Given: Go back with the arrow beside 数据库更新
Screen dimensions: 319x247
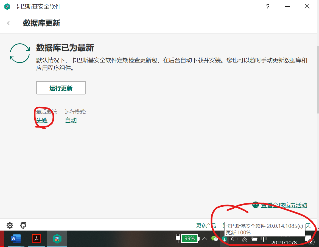Looking at the screenshot, I should pos(10,23).
